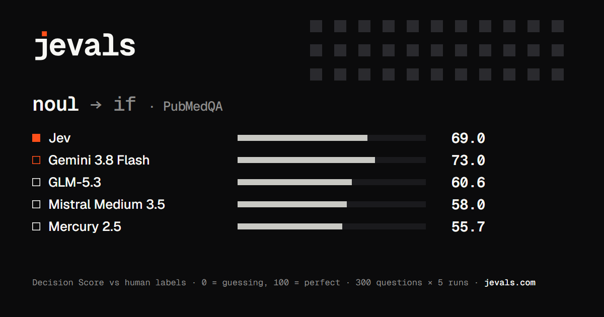Screen dimensions: 604x317
Task: Select the Jev model name
Action: (59, 138)
